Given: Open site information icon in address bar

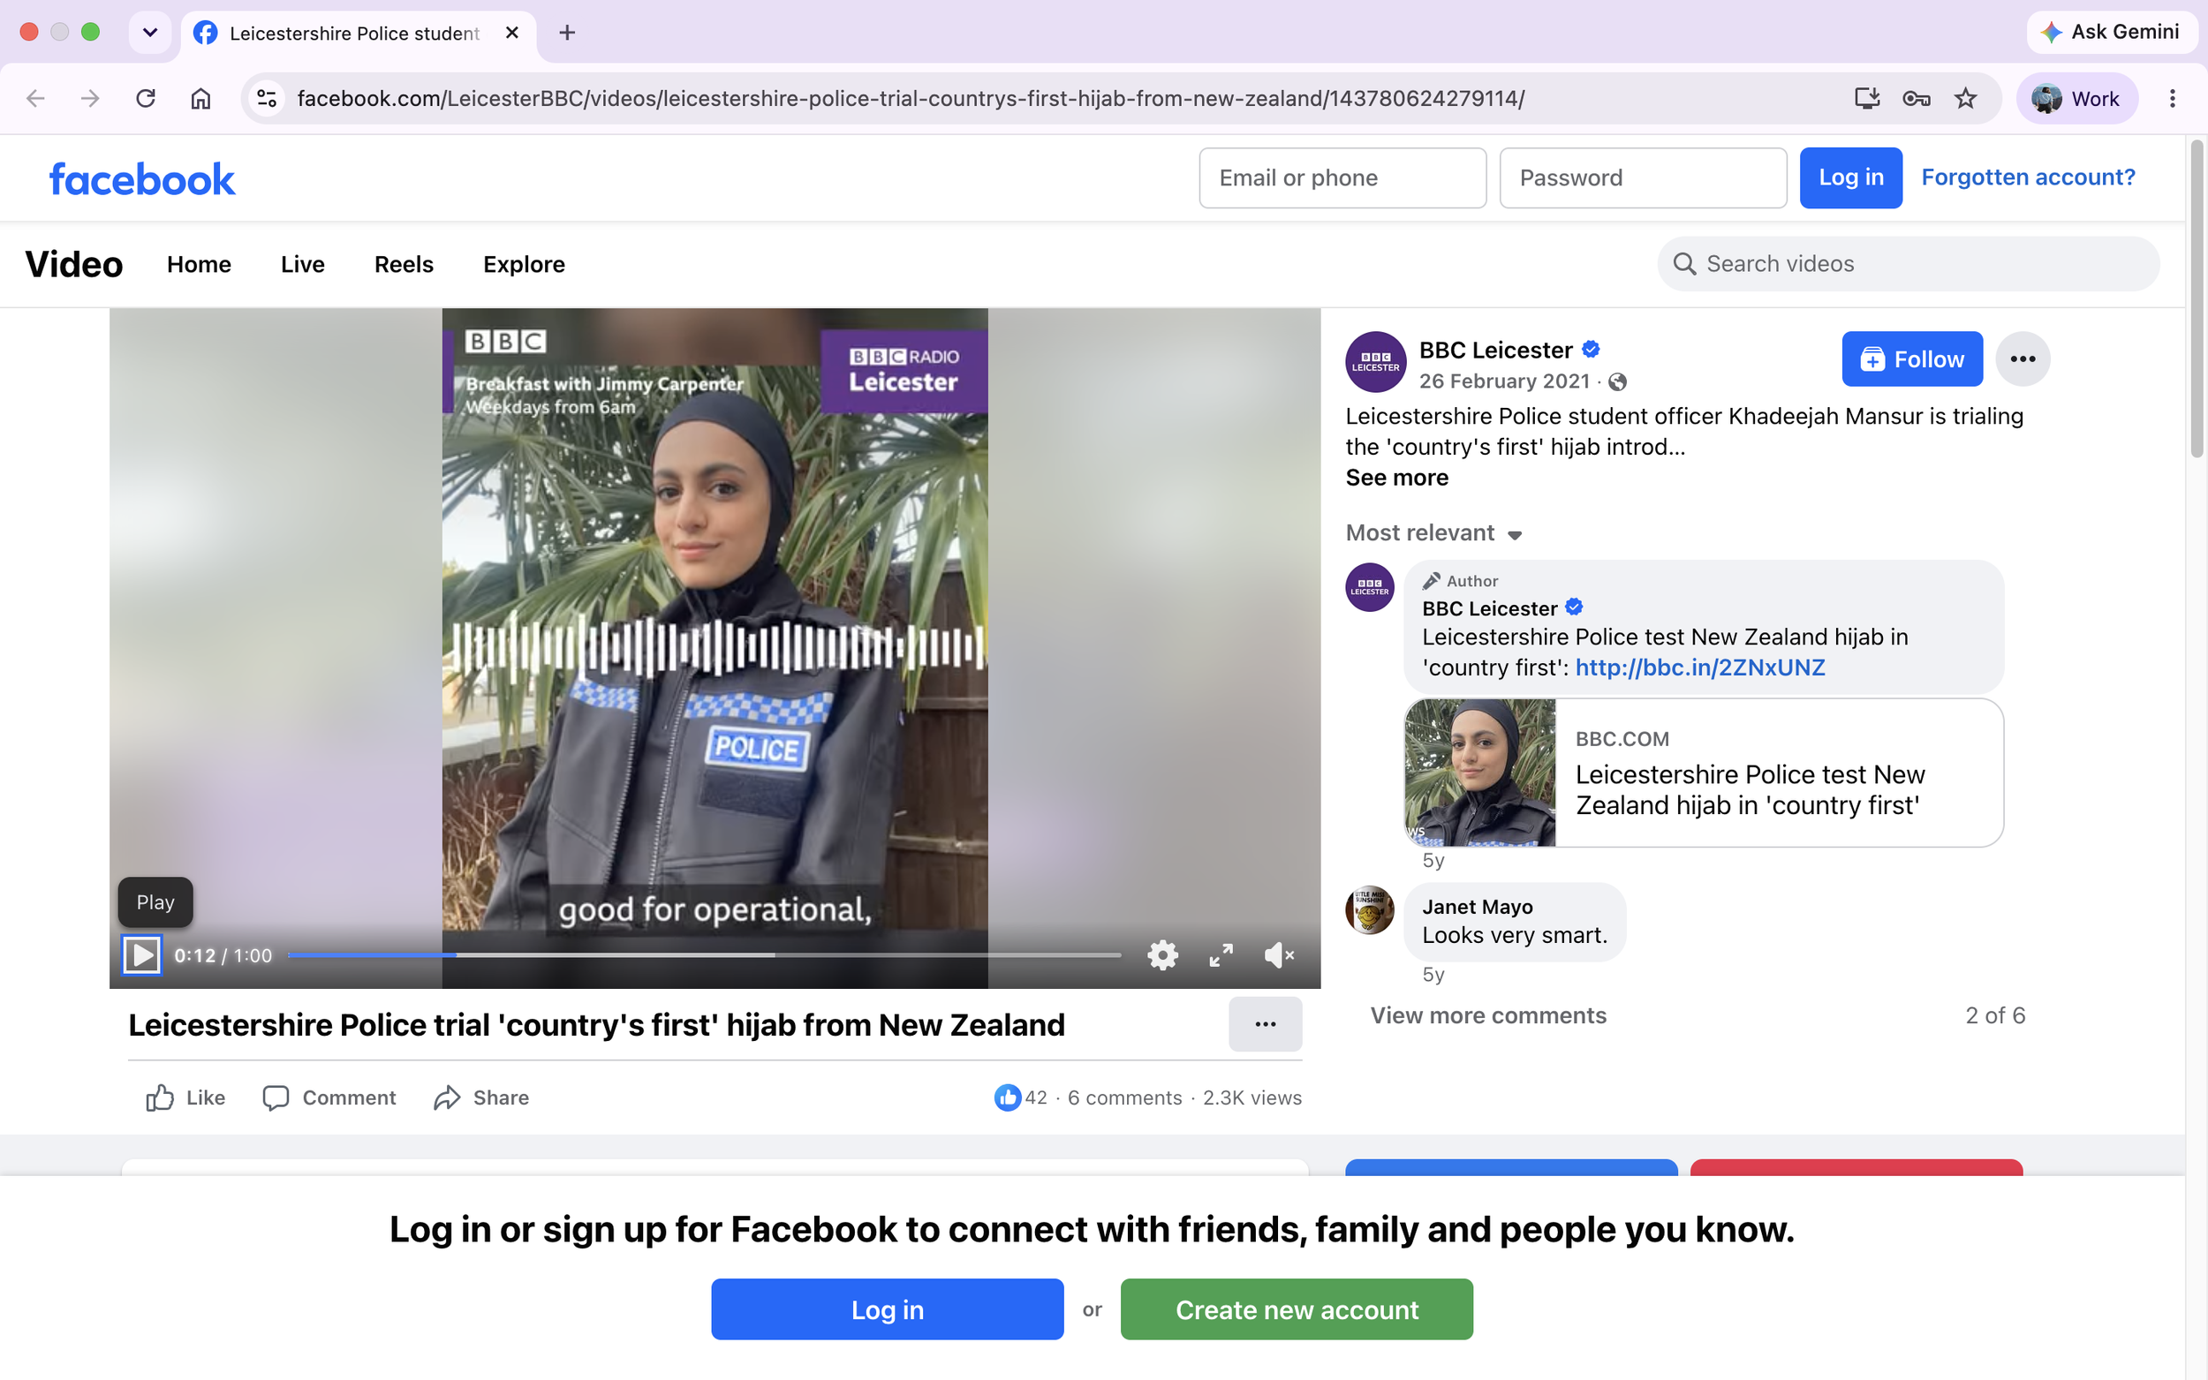Looking at the screenshot, I should point(267,98).
